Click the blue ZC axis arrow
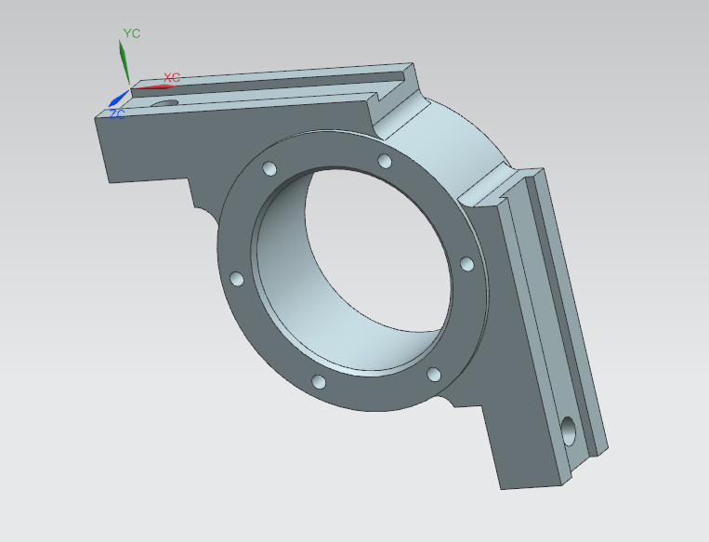This screenshot has height=542, width=709. (x=119, y=98)
